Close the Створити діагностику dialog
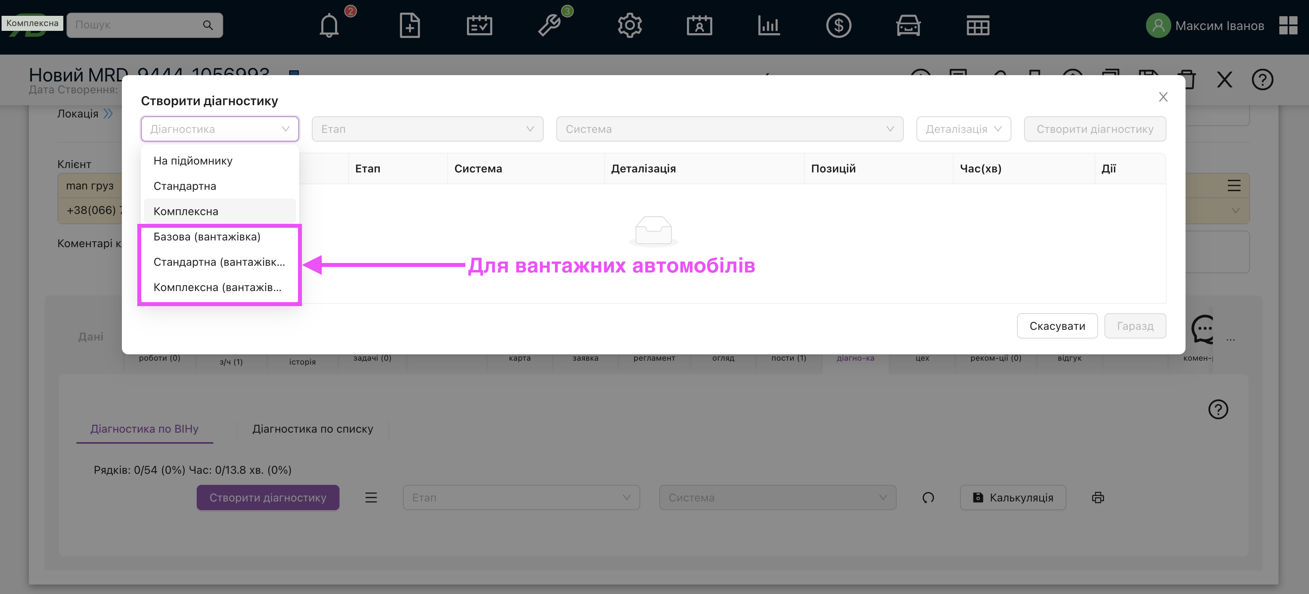Image resolution: width=1309 pixels, height=594 pixels. 1163,97
